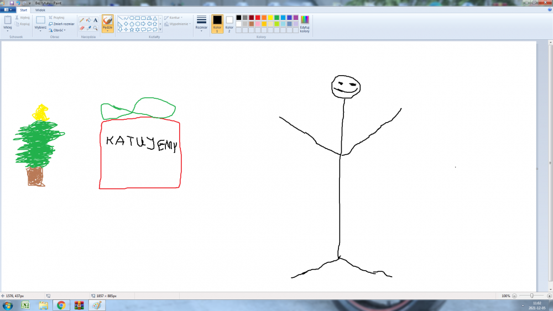Click the Edytuj kolory button
Viewport: 553px width, 311px height.
click(x=305, y=24)
